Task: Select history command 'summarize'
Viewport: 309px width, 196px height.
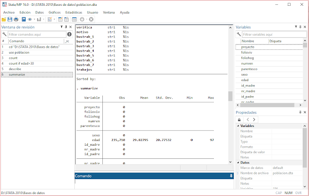Action: tap(37, 75)
